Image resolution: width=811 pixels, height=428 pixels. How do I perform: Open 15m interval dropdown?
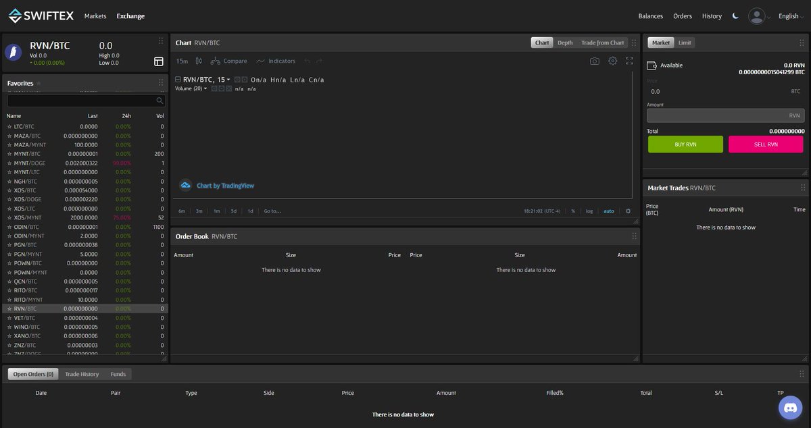182,61
